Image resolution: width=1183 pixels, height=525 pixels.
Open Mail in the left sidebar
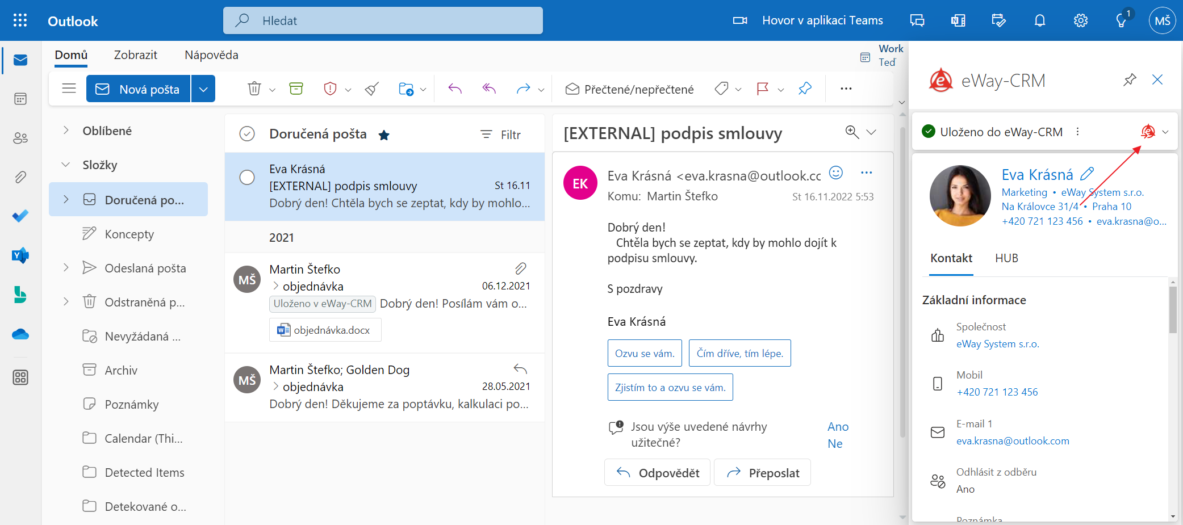click(x=20, y=60)
